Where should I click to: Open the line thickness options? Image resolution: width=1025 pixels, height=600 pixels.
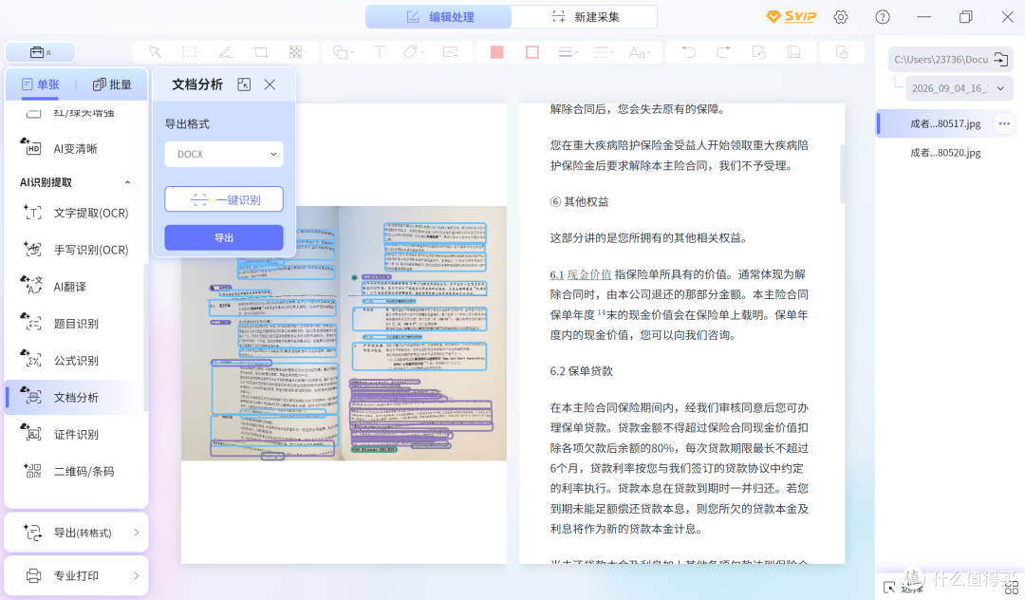tap(568, 52)
